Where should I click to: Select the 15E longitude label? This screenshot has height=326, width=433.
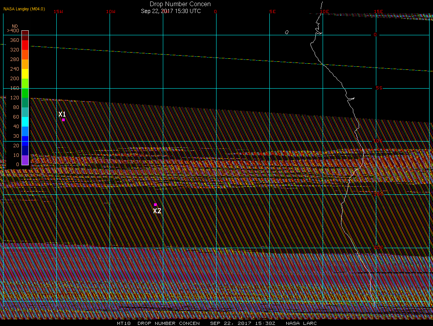379,12
